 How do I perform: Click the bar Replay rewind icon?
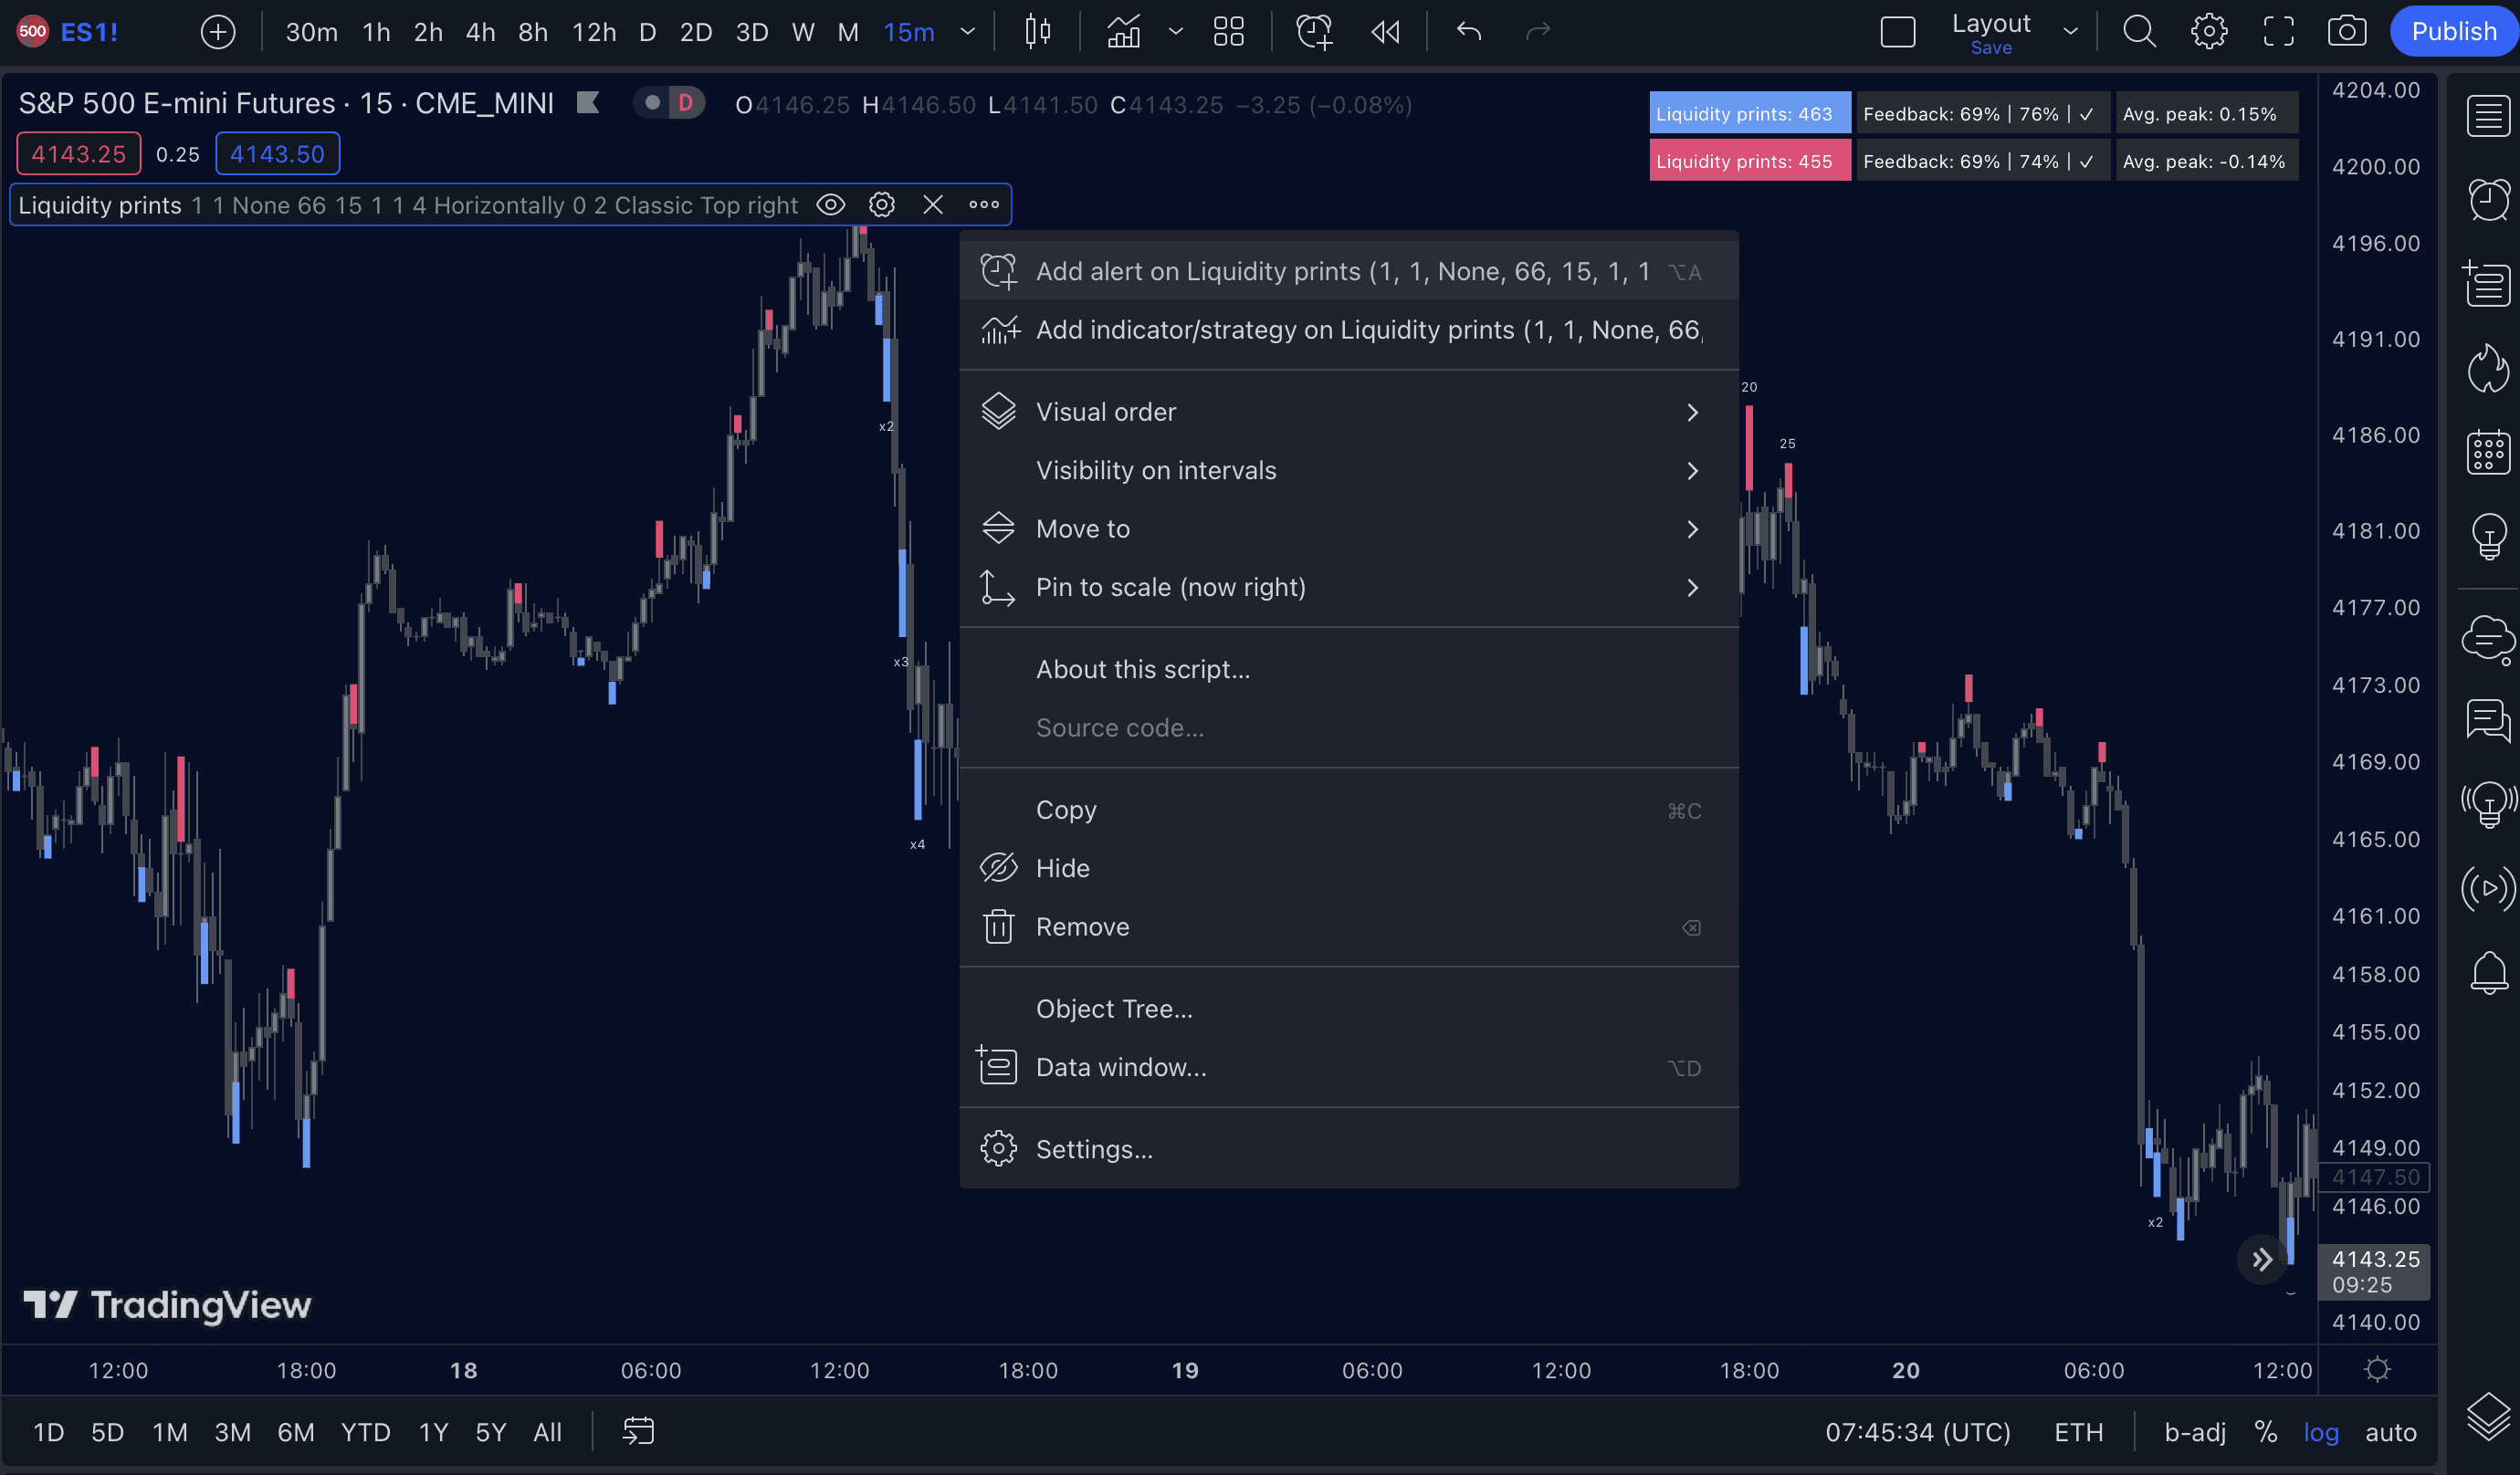coord(1385,32)
